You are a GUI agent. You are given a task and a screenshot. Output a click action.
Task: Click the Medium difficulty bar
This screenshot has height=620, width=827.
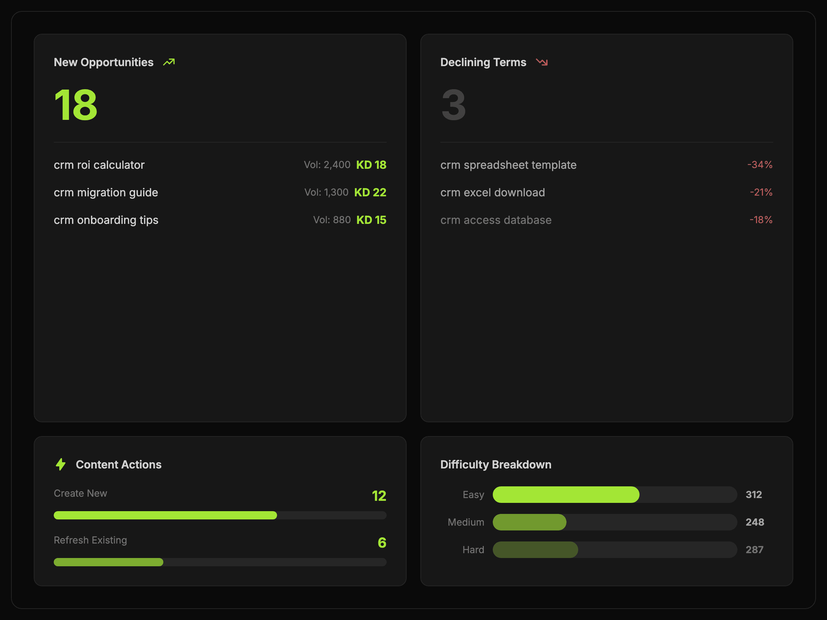click(614, 522)
